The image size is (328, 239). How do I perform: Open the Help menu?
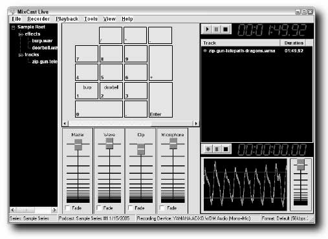(x=127, y=19)
